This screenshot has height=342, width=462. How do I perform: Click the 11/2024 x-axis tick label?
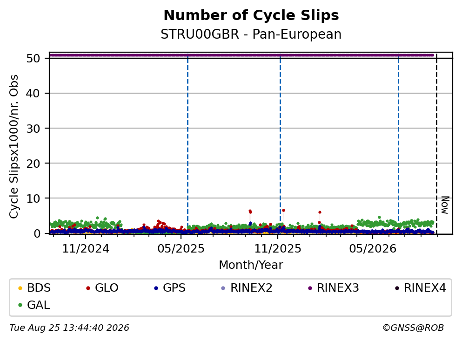pos(86,249)
